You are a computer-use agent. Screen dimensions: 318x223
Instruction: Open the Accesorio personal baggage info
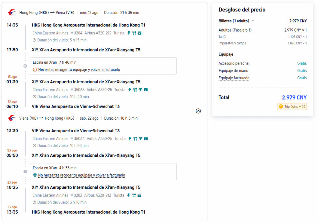point(234,64)
